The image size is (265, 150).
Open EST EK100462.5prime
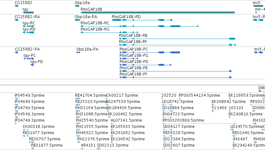125,114
